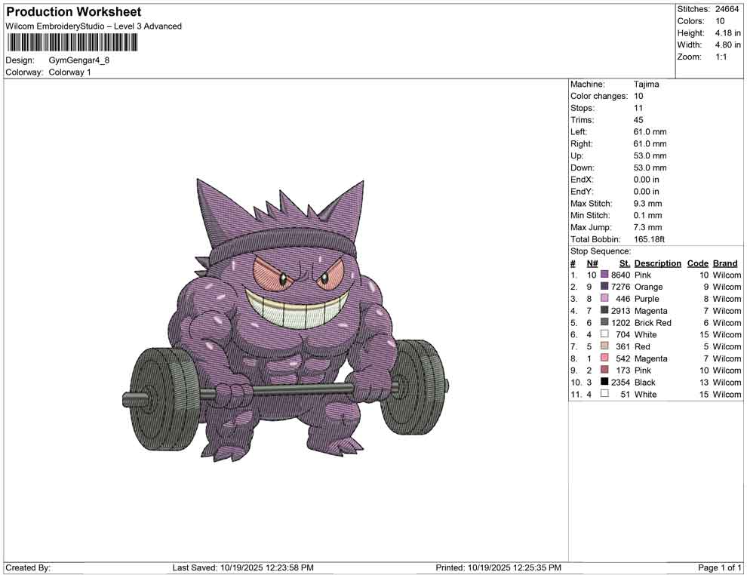
Task: Select the Printed timestamp in footer
Action: pos(498,567)
